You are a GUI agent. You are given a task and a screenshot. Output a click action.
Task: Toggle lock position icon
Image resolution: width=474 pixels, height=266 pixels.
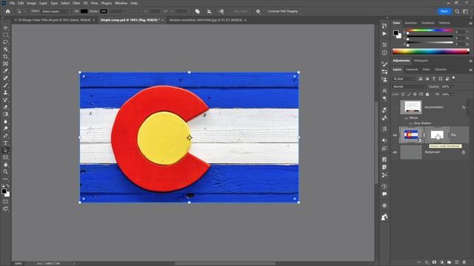click(415, 95)
